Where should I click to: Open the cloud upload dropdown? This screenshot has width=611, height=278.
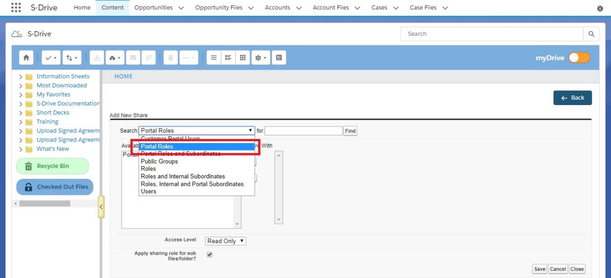[x=115, y=58]
